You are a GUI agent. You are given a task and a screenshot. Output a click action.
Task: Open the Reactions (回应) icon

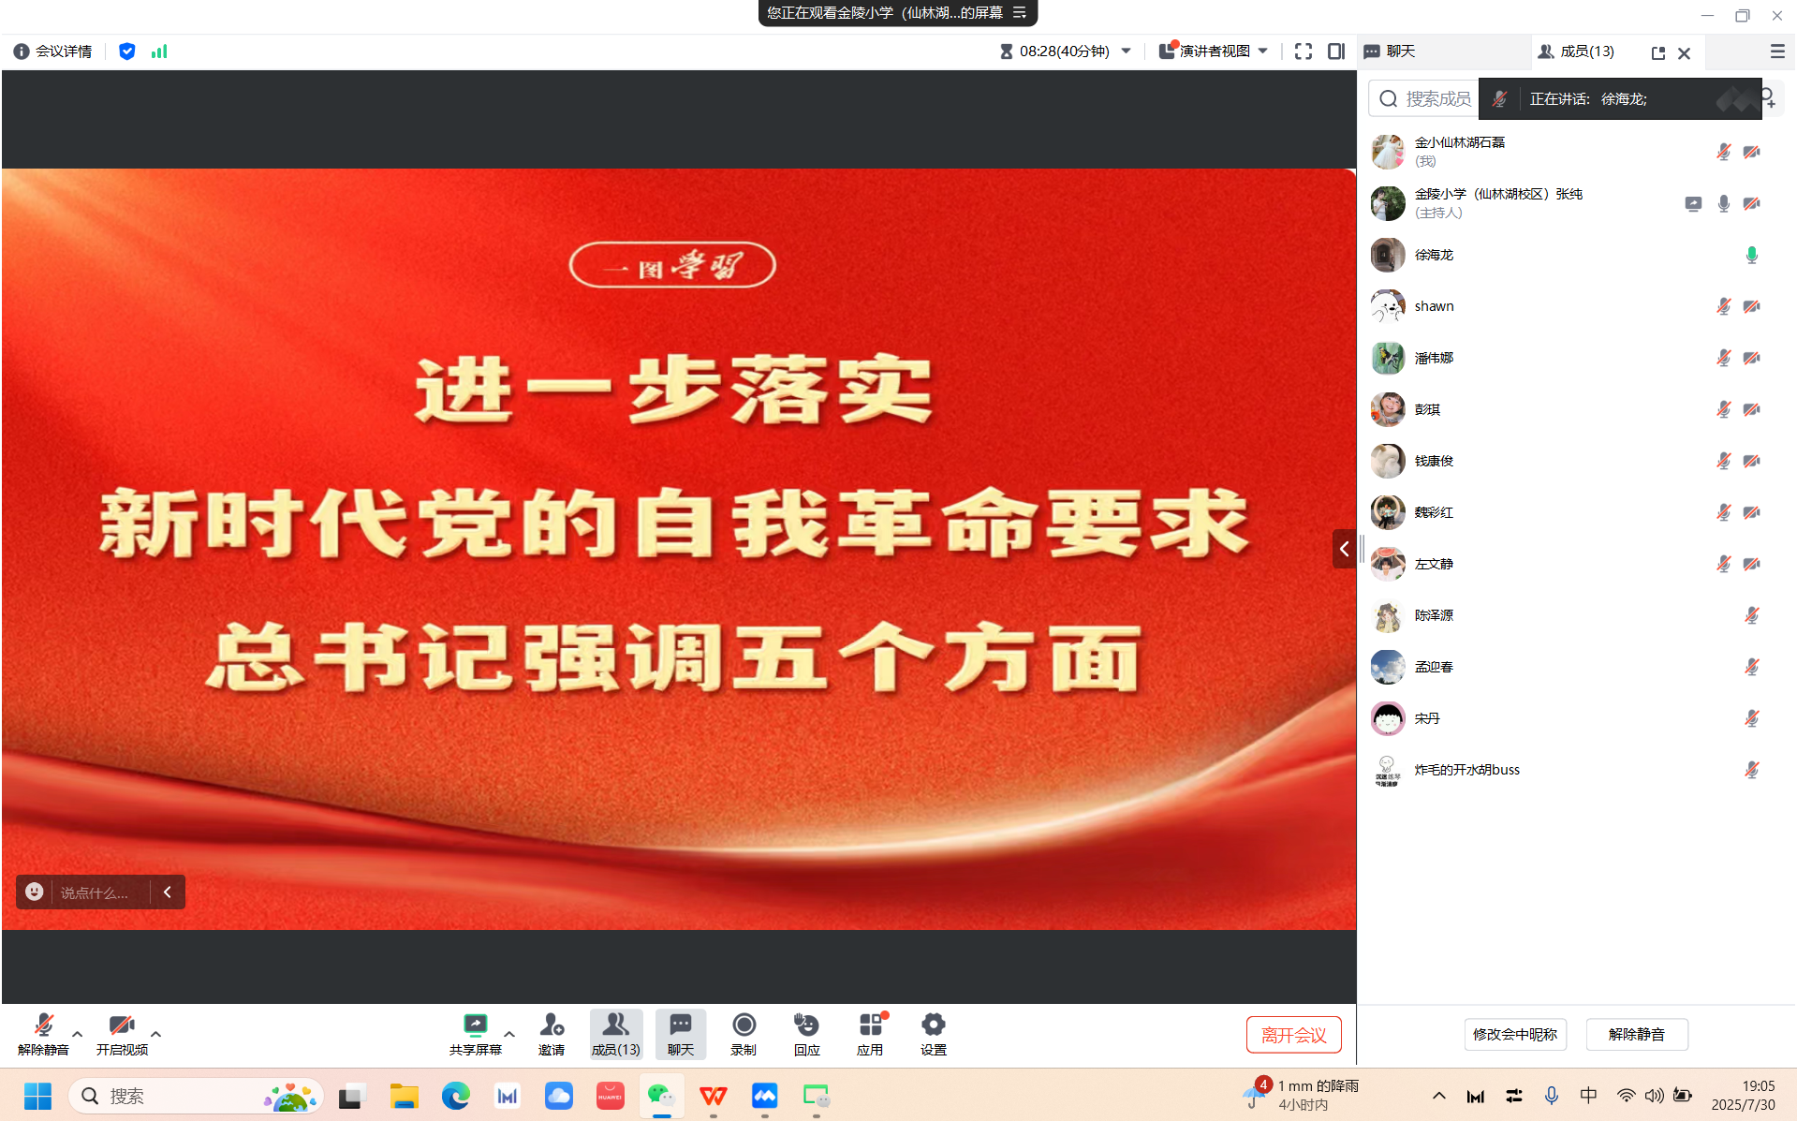806,1025
